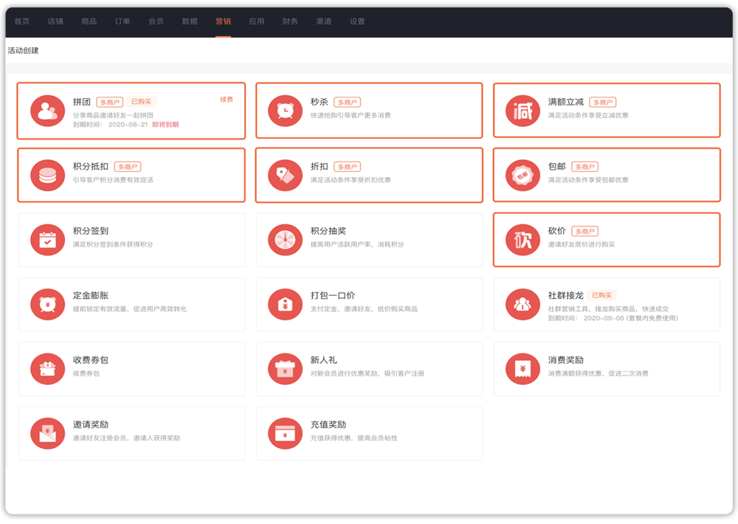This screenshot has height=524, width=738.
Task: Click the 折扣 price tag icon
Action: [x=286, y=176]
